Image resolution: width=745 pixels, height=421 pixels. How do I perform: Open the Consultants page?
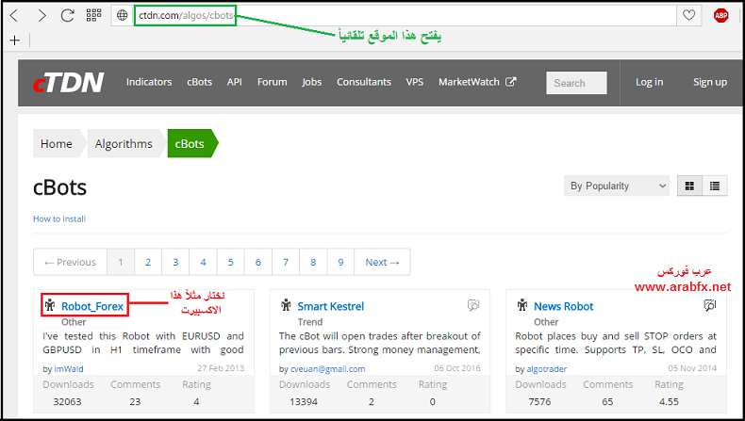[364, 82]
